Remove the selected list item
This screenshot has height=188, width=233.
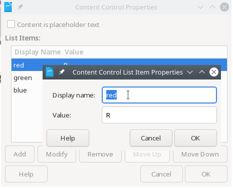100,154
